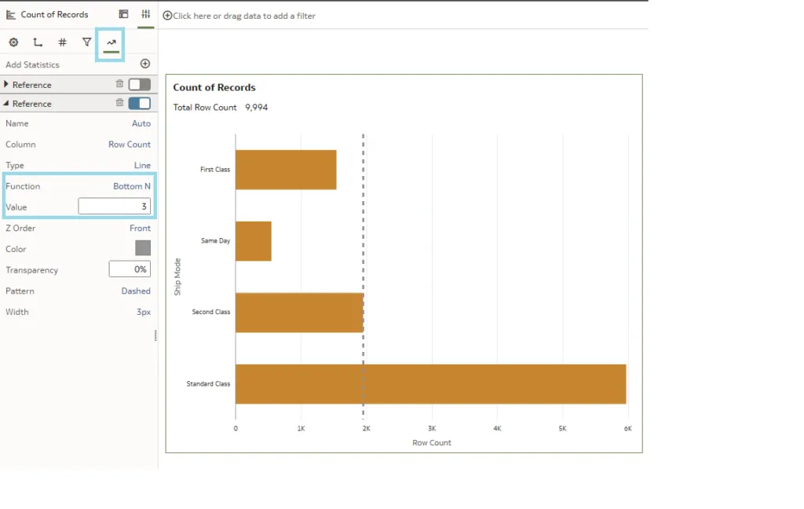Collapse the expanded Reference section
The image size is (804, 509).
(7, 104)
